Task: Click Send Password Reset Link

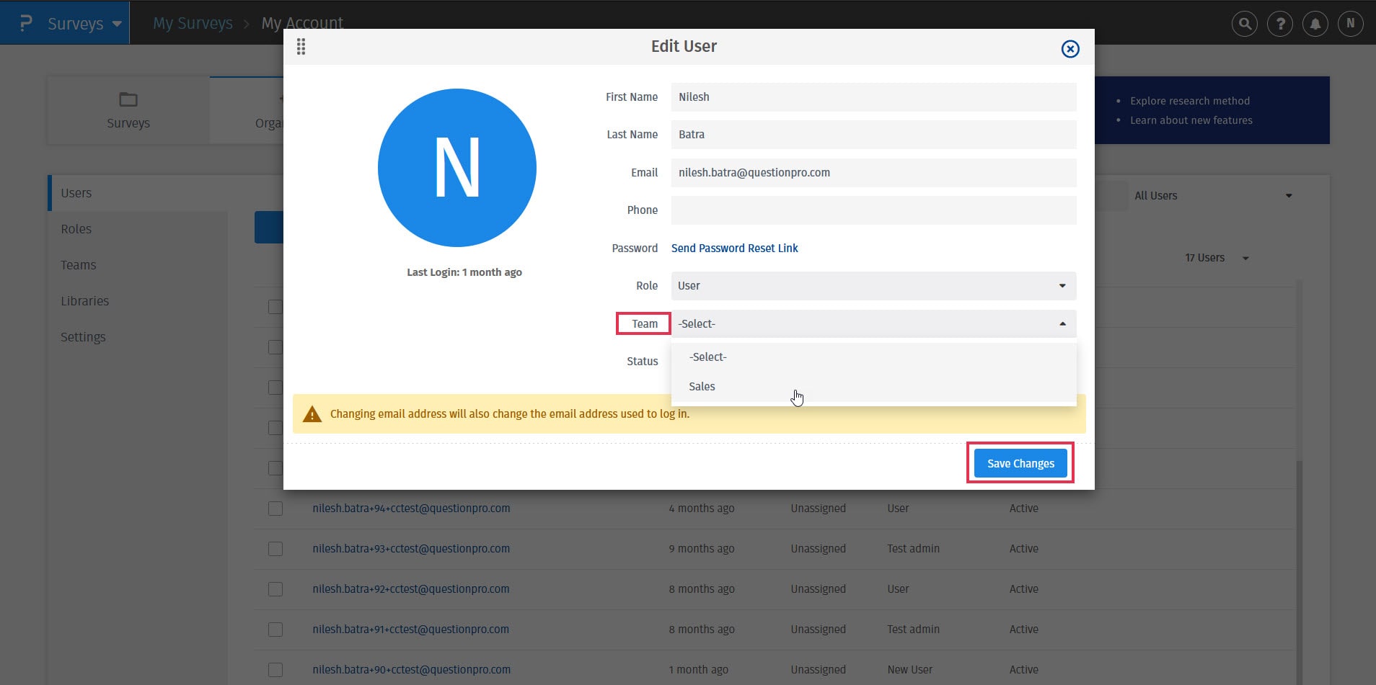Action: click(x=734, y=249)
